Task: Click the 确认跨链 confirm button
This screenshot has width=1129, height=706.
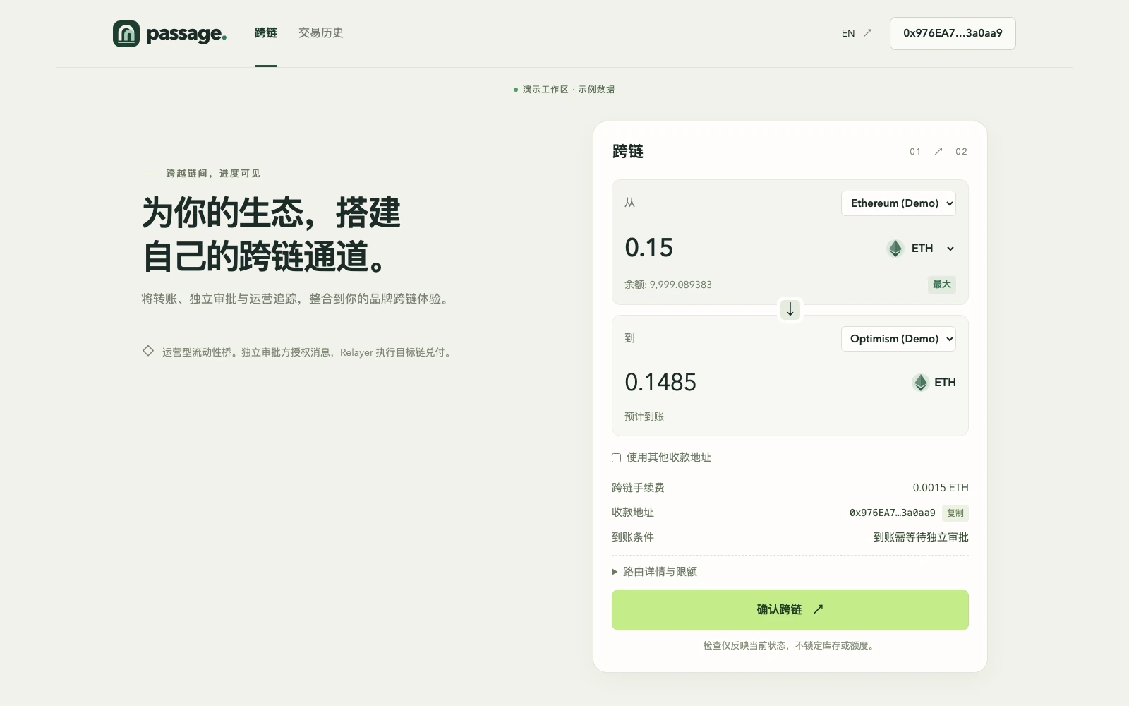Action: (790, 610)
